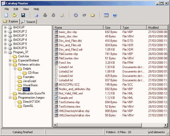The height and width of the screenshot is (136, 170).
Task: Click the disc with question mark toolbar icon
Action: tap(62, 15)
